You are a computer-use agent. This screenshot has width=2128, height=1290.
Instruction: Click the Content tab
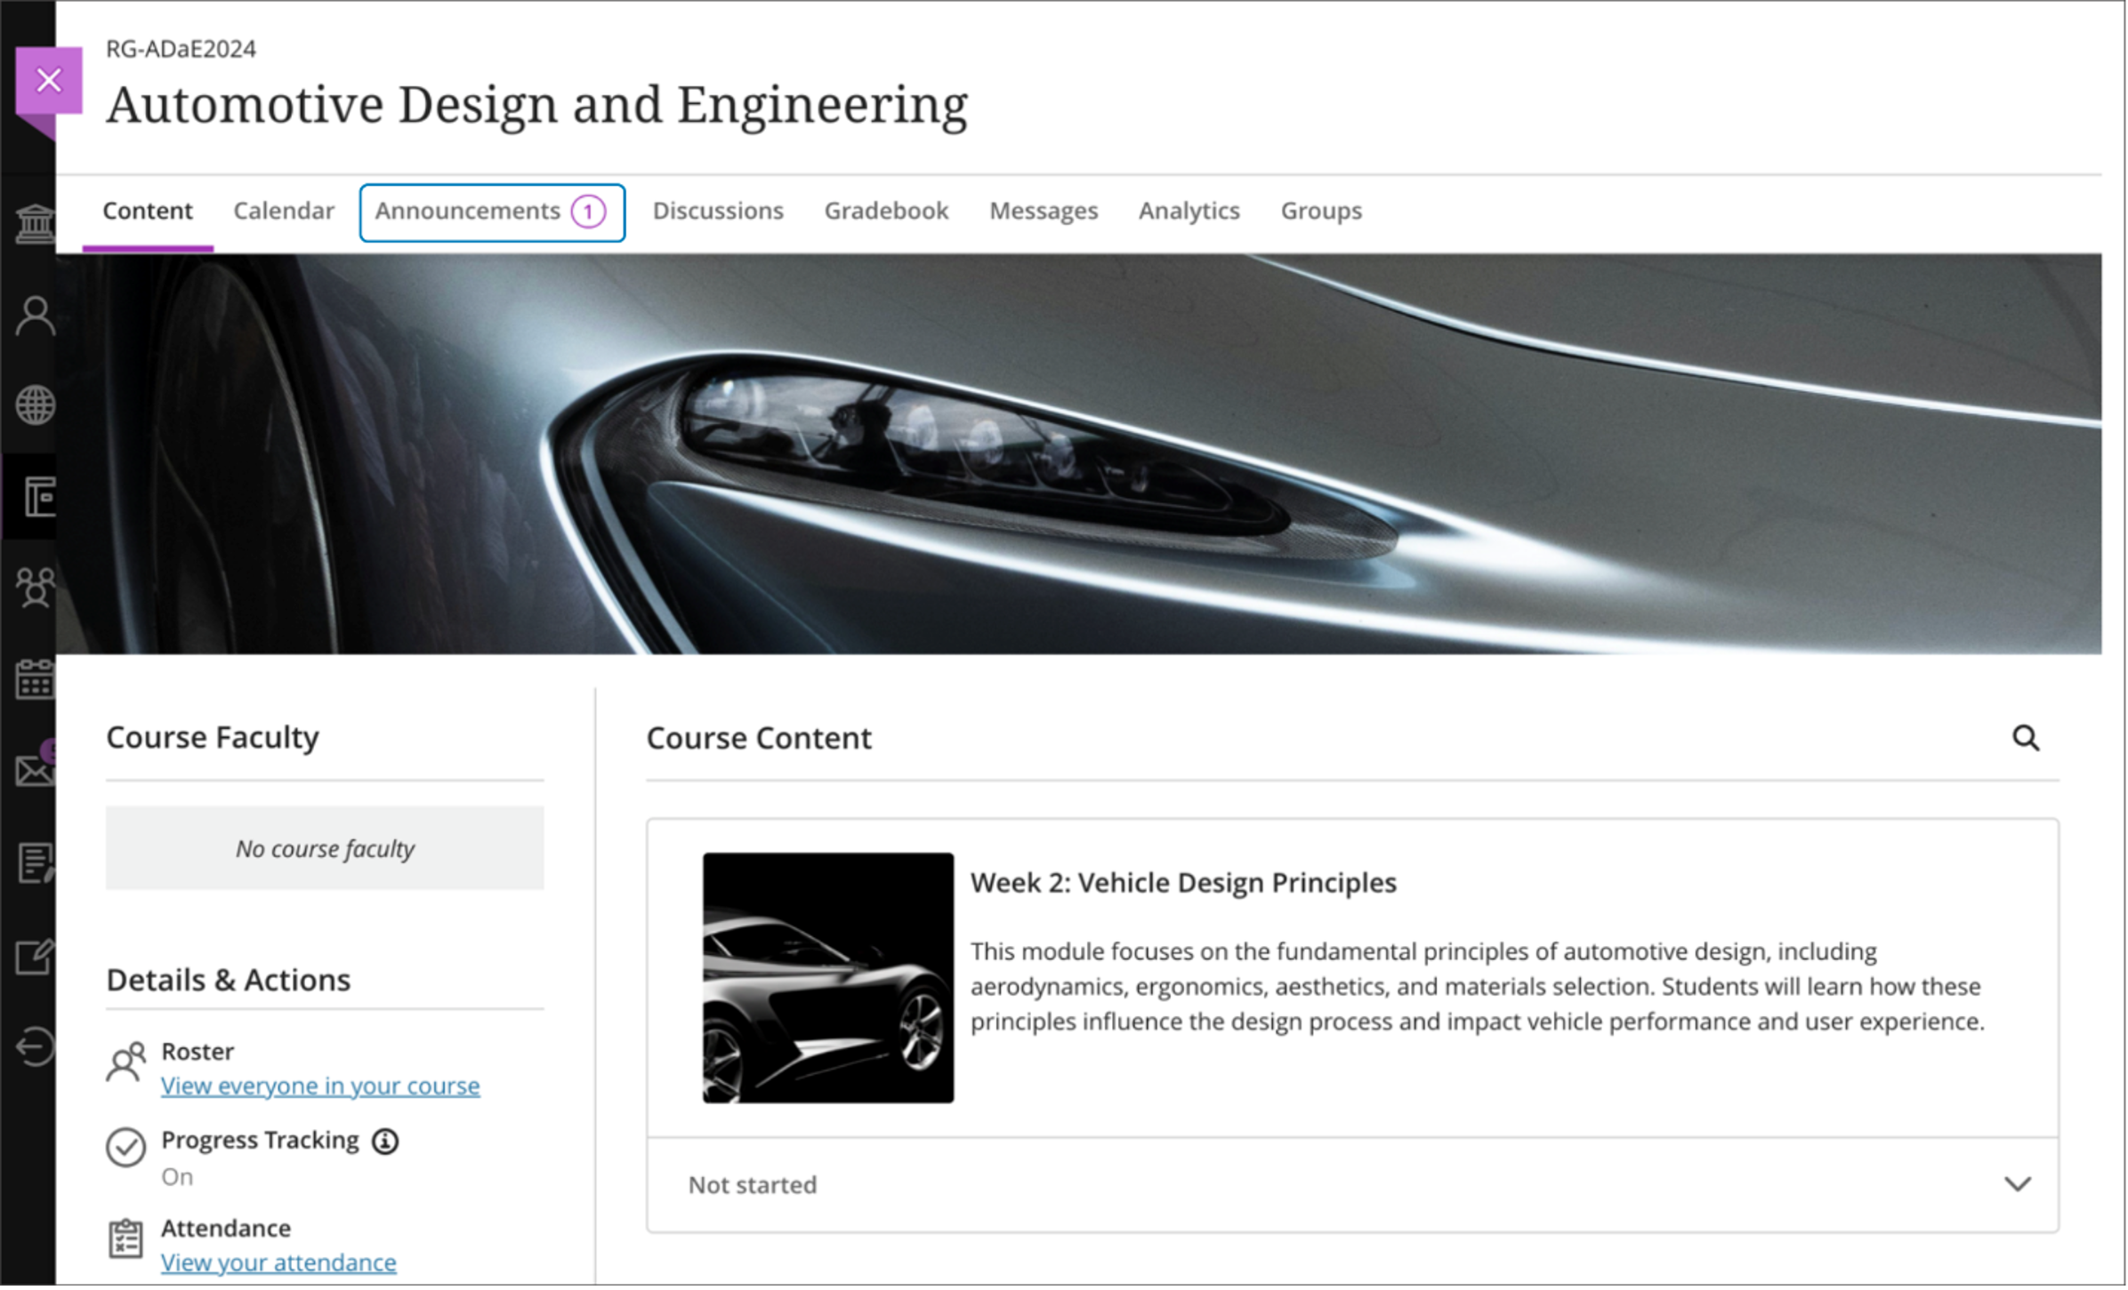[x=148, y=212]
